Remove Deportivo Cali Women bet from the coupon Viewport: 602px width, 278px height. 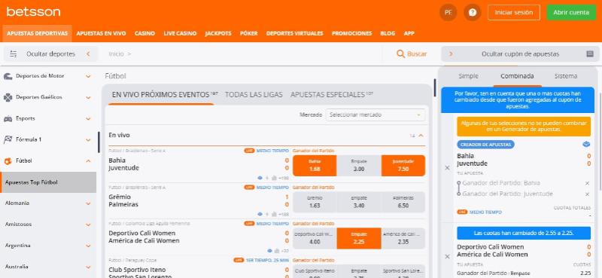click(447, 256)
